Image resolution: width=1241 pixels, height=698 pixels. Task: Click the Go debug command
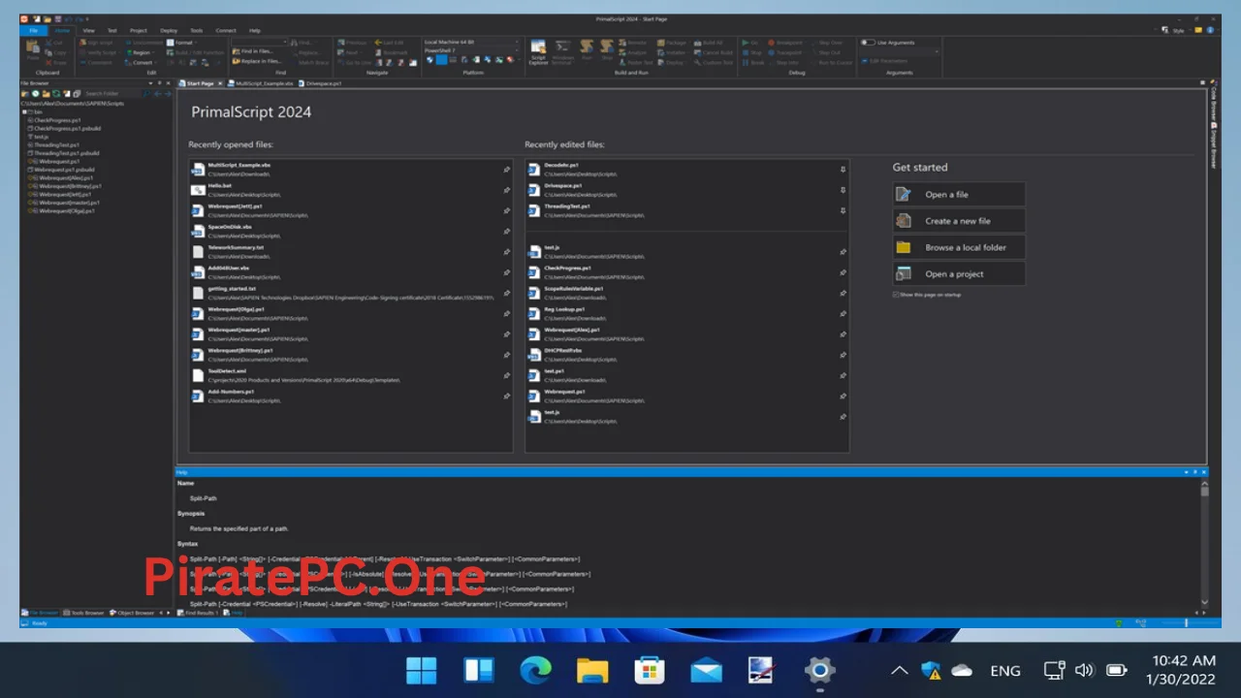750,43
